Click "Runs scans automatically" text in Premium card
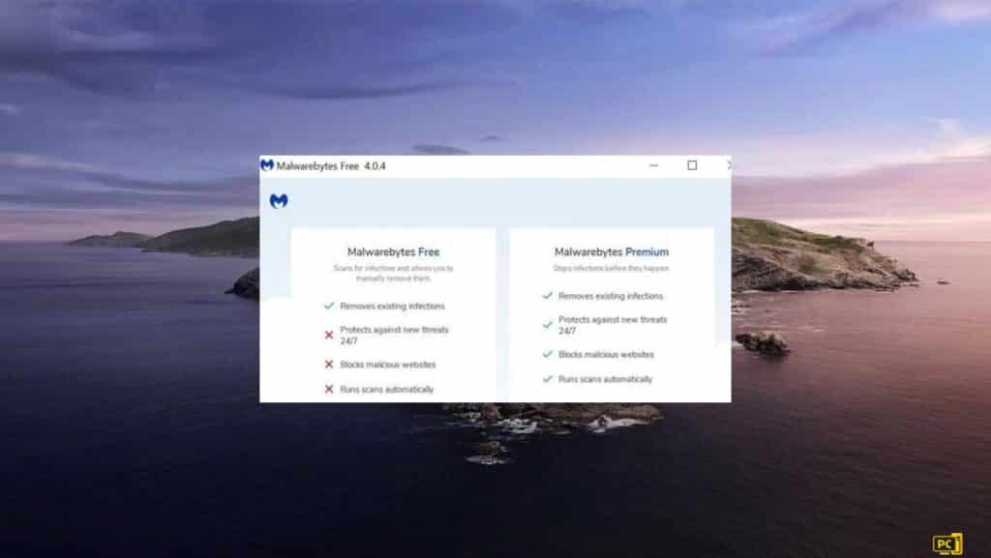991x558 pixels. click(x=605, y=379)
